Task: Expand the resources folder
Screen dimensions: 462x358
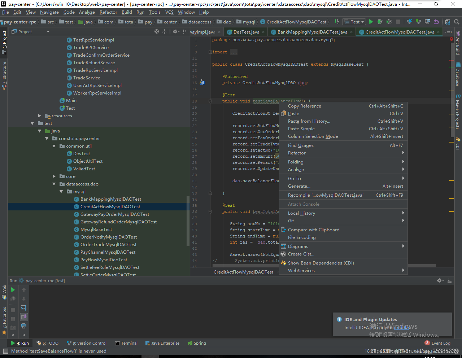Action: click(40, 116)
